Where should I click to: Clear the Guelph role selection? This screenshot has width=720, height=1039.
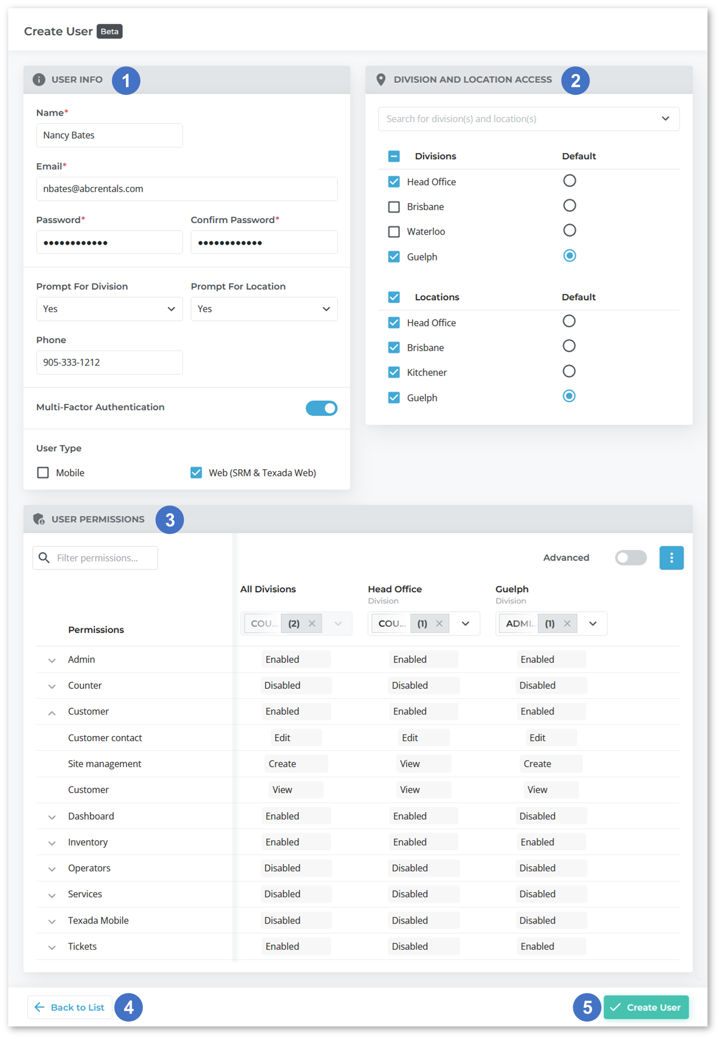pos(567,624)
